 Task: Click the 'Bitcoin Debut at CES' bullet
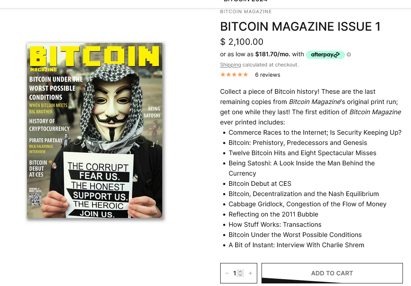click(260, 184)
